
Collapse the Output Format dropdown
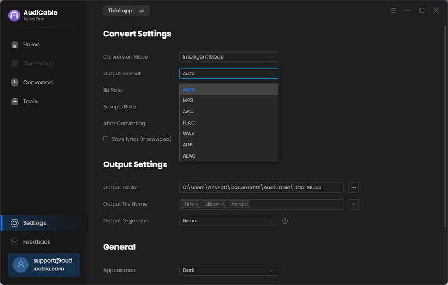coord(228,74)
